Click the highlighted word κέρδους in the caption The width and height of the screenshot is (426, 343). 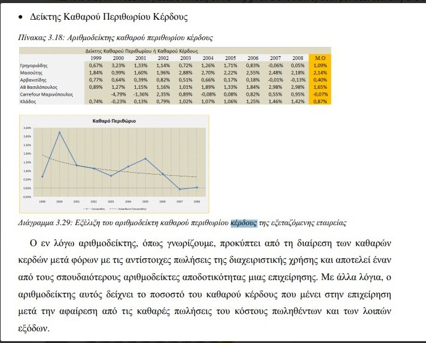pos(244,222)
